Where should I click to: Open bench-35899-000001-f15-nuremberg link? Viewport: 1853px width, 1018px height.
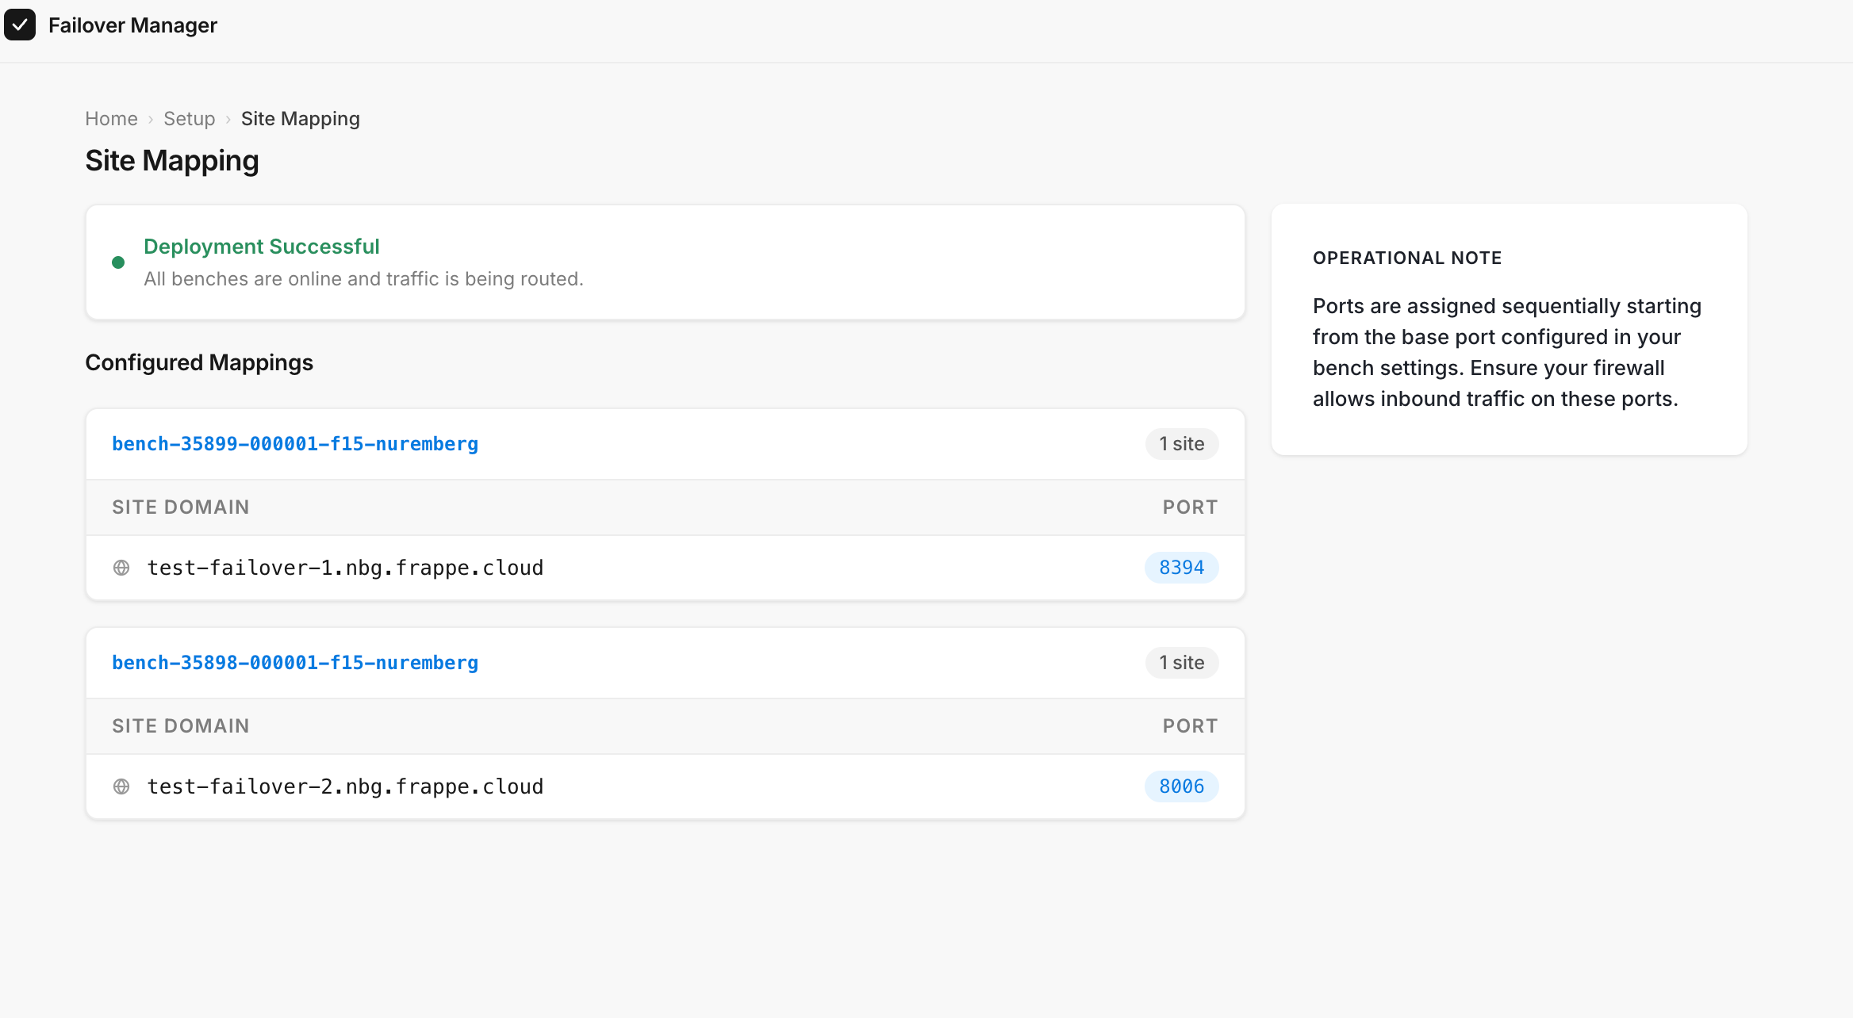click(x=294, y=444)
